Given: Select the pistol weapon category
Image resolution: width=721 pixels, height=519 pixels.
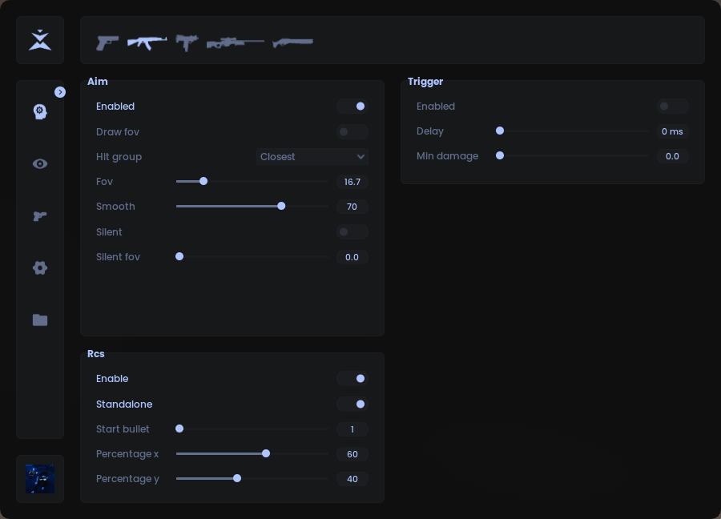Looking at the screenshot, I should pyautogui.click(x=107, y=42).
